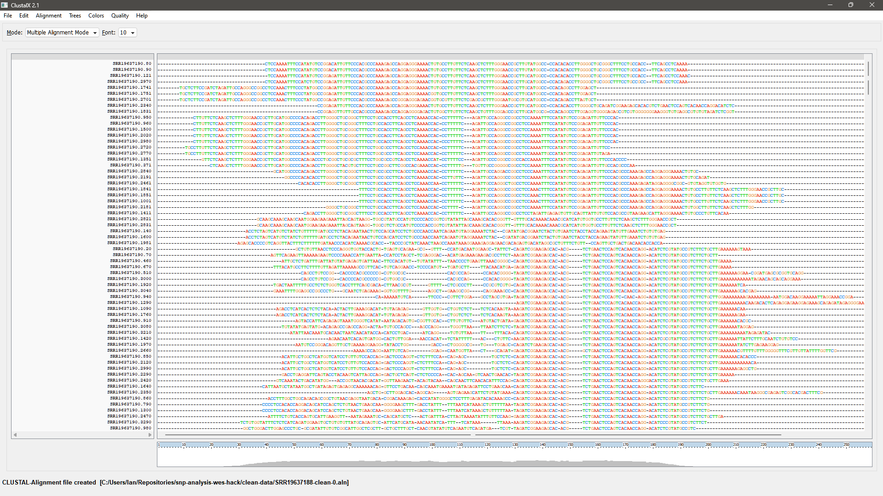Select sequence SRR19637190.940
This screenshot has width=883, height=496.
click(131, 296)
